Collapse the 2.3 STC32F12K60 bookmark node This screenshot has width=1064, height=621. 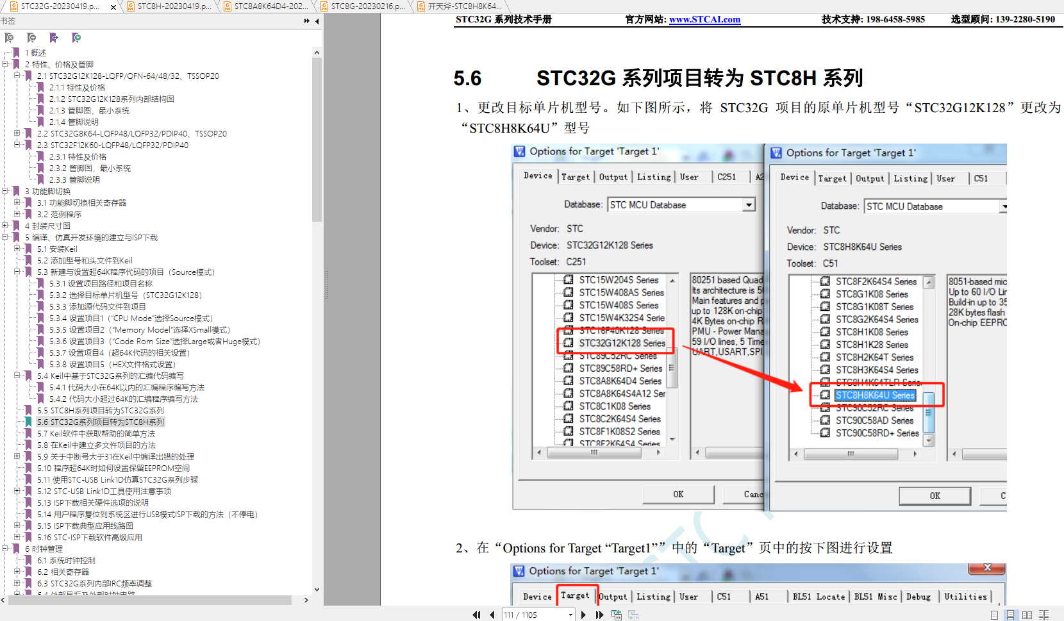point(17,145)
